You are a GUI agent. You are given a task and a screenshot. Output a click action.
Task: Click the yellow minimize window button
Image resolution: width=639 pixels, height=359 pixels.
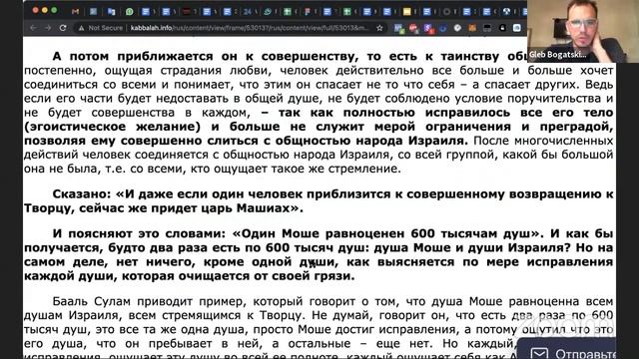(45, 10)
